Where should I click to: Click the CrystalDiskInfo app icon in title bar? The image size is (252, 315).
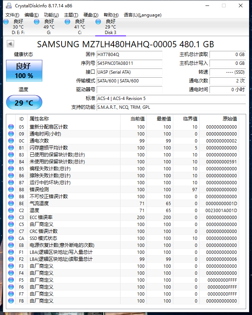point(9,5)
